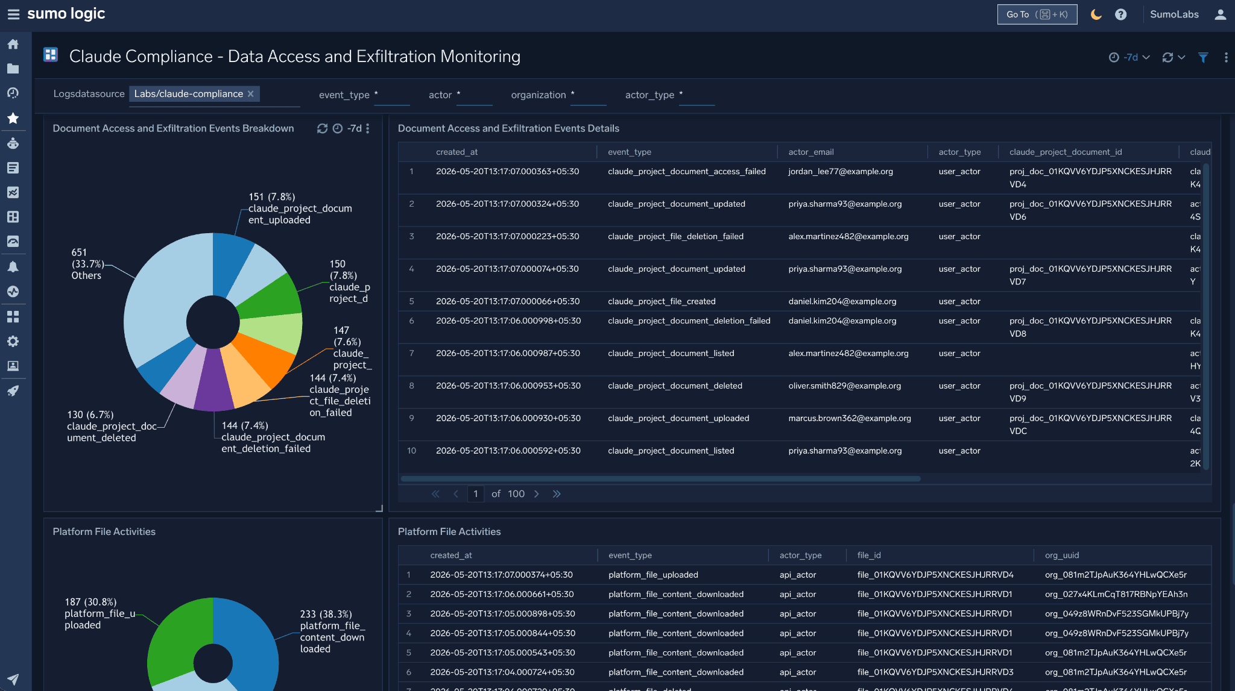Click the page number input showing 1

point(476,494)
